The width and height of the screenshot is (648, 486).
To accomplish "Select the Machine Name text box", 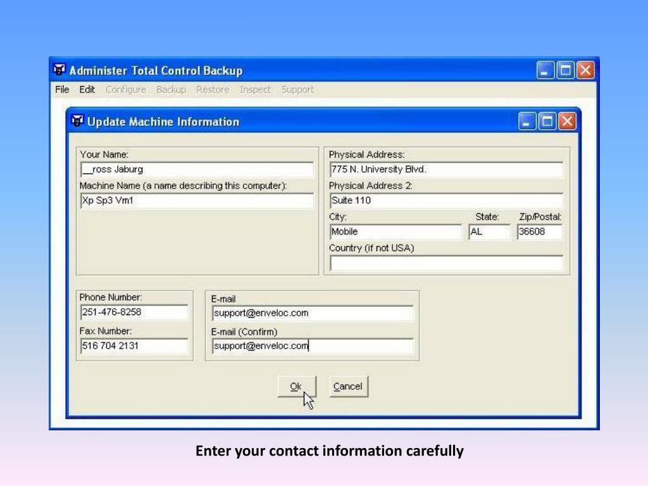I will (197, 201).
